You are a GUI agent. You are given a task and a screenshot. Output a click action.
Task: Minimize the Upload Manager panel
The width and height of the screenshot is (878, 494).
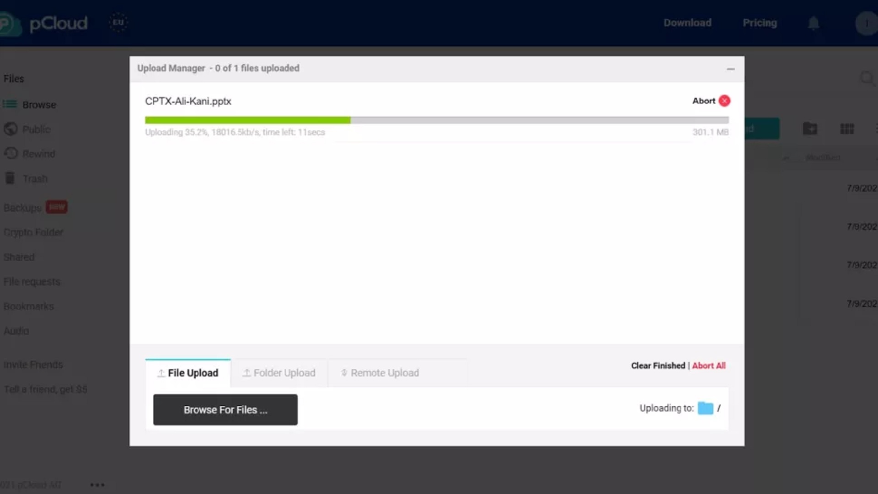point(730,68)
